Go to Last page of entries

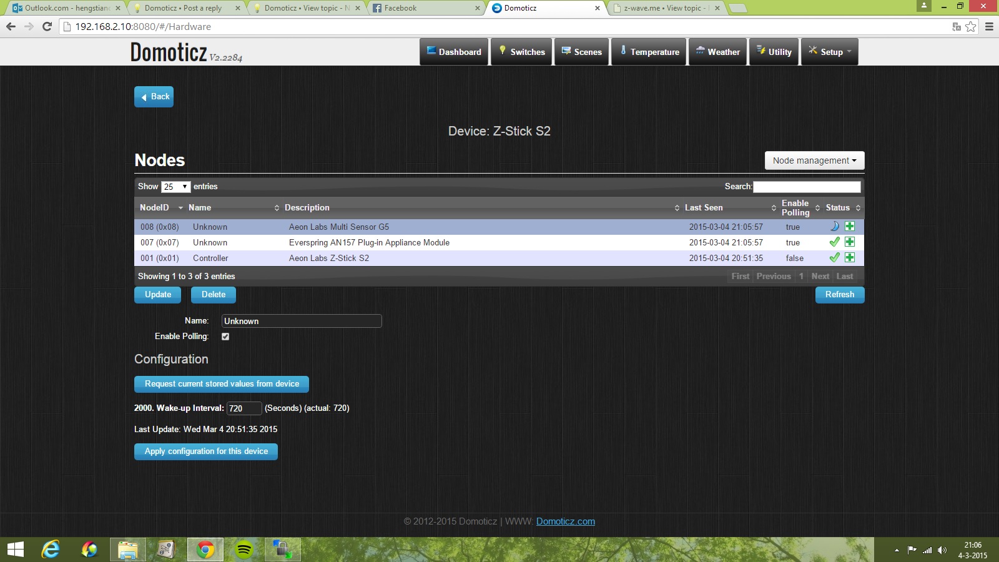tap(845, 276)
